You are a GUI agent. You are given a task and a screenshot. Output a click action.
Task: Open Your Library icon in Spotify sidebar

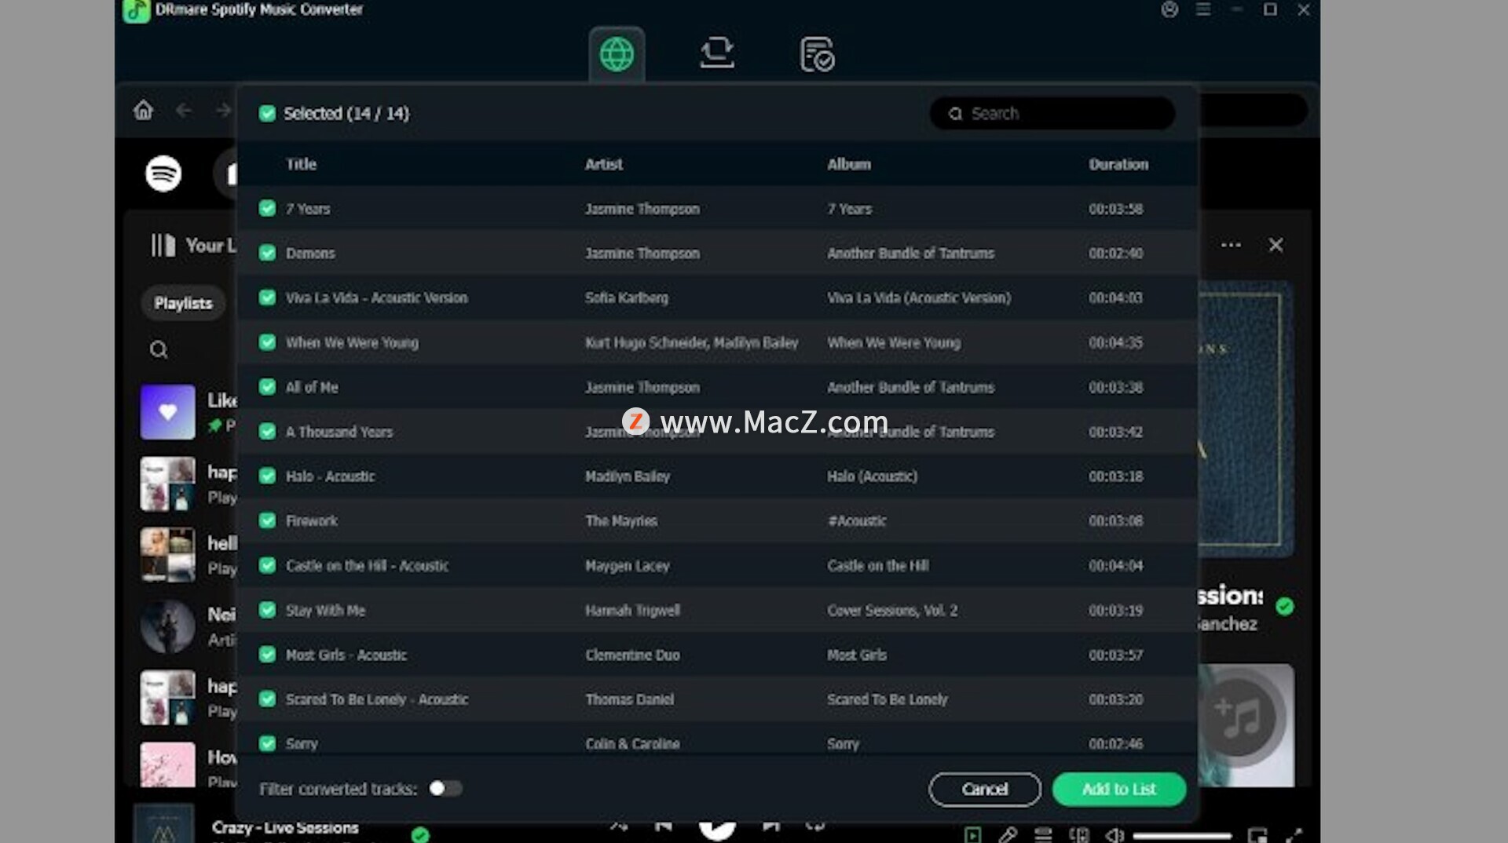163,246
